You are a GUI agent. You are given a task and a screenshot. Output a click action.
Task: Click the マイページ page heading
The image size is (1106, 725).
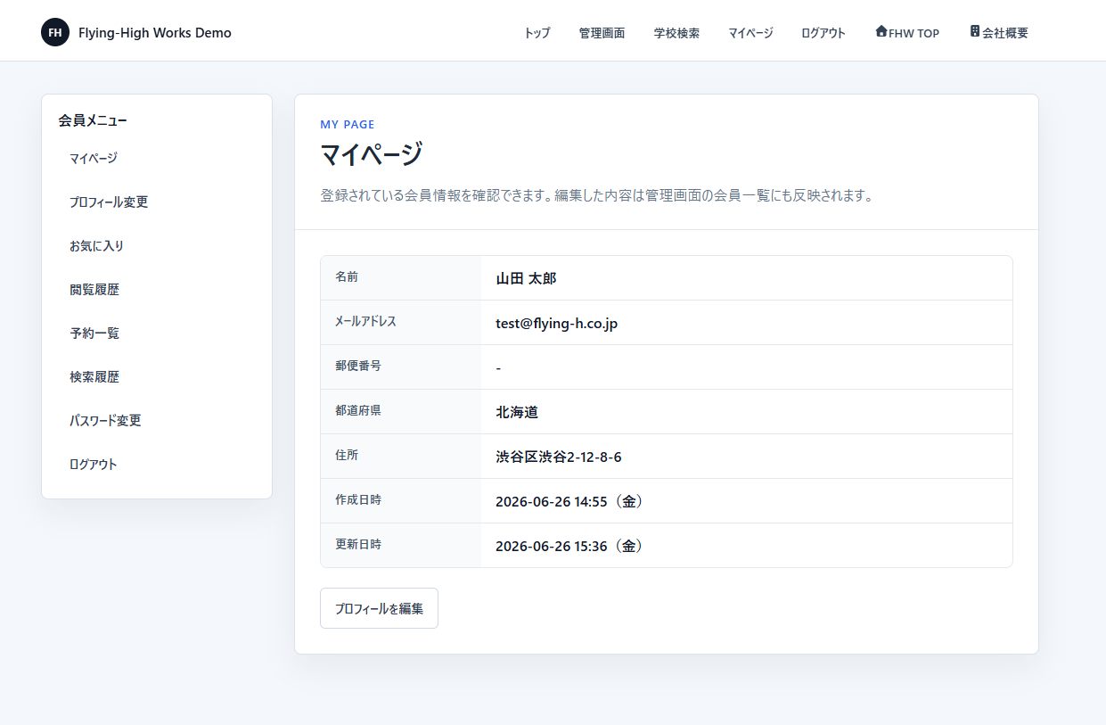[x=371, y=154]
